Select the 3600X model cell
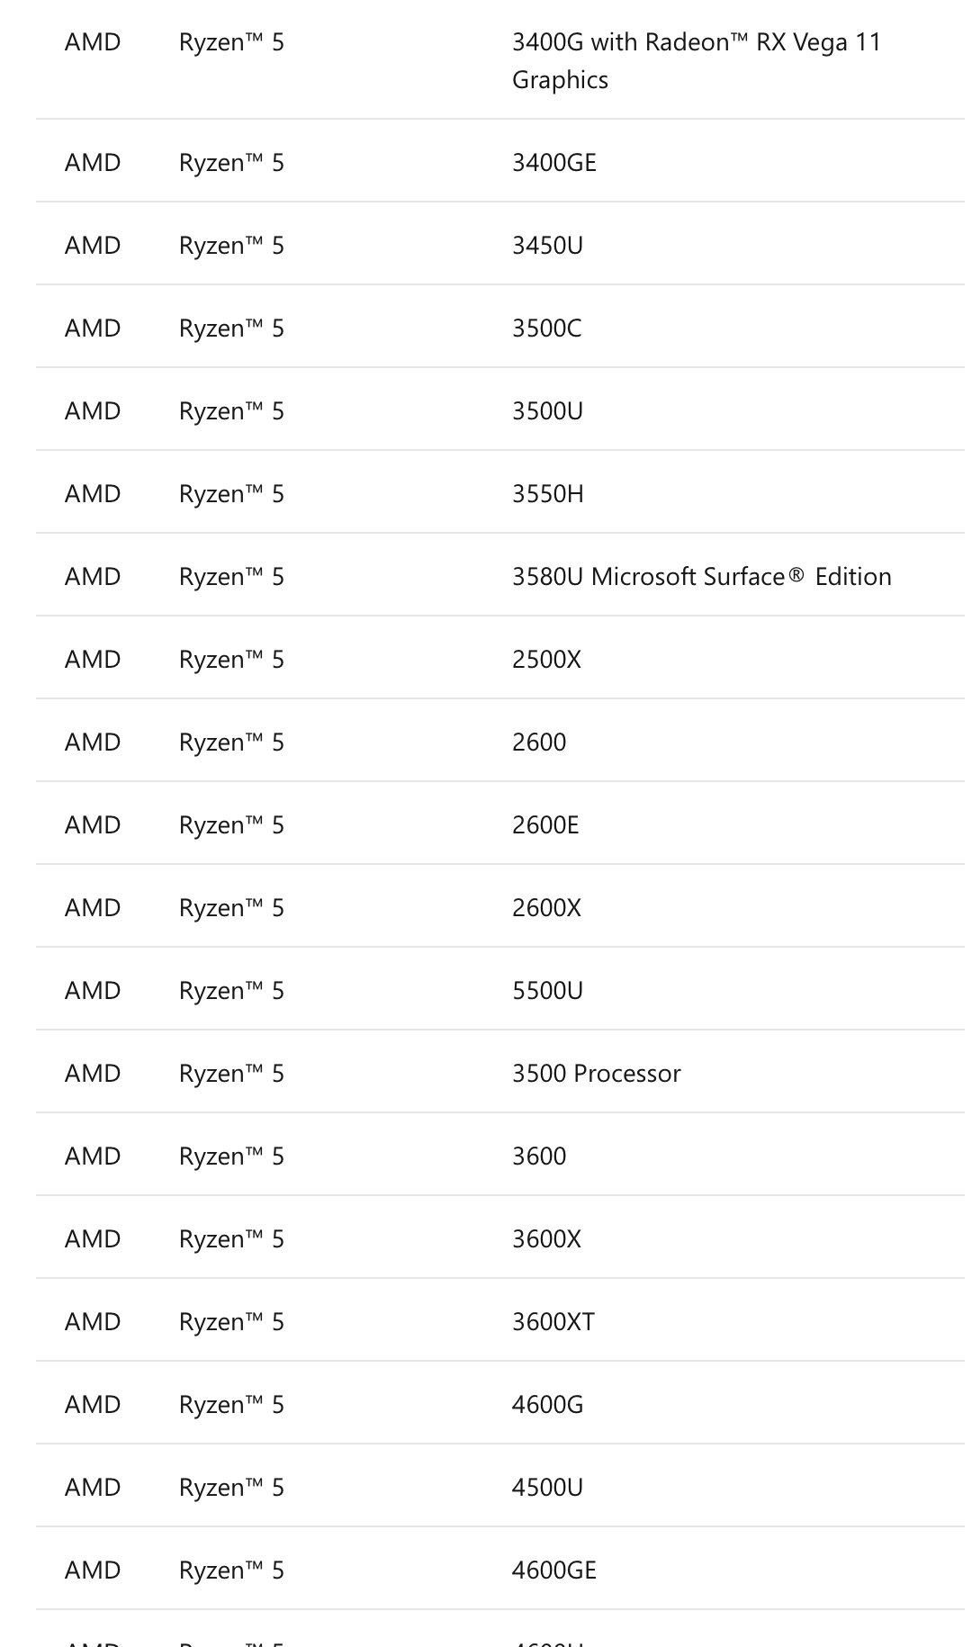This screenshot has height=1647, width=972. pyautogui.click(x=546, y=1239)
